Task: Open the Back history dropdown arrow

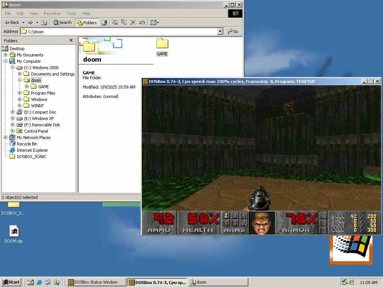Action: tap(23, 22)
